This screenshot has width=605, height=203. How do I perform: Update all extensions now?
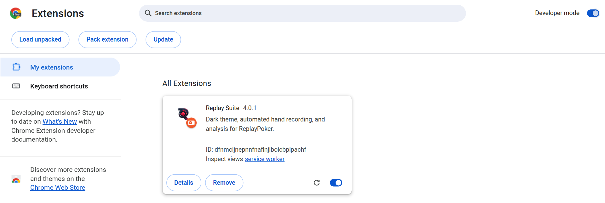163,40
